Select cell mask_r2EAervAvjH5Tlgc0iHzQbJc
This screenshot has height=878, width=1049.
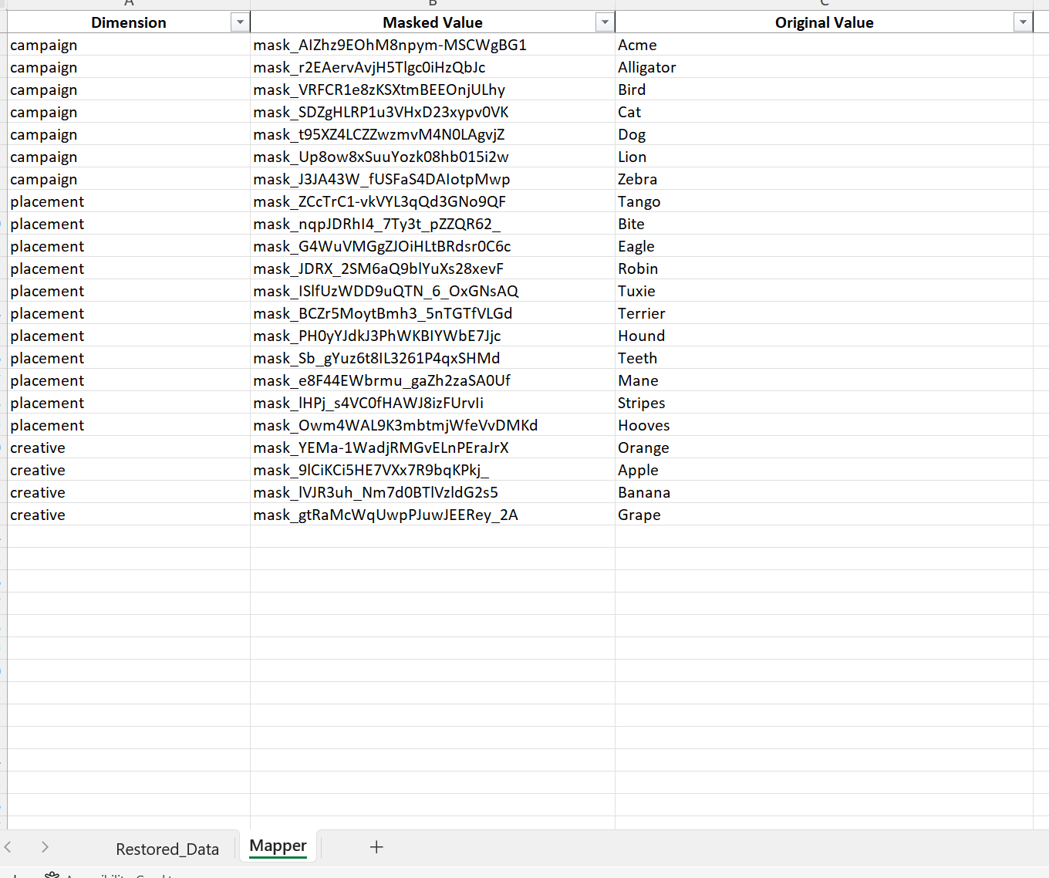coord(433,67)
